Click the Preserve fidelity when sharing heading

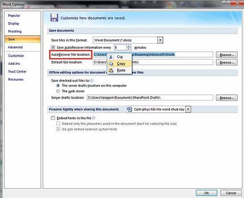pos(84,109)
